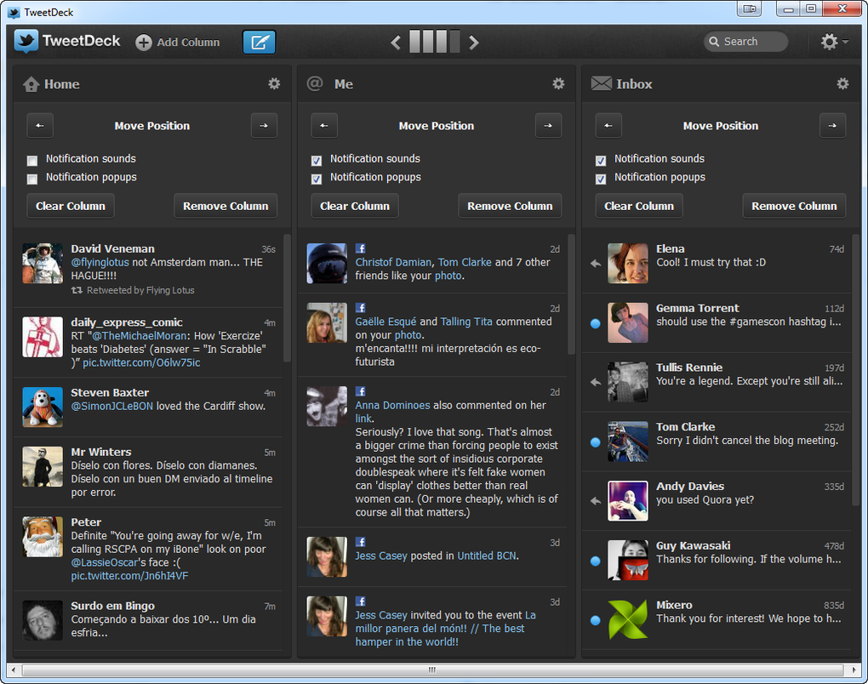Image resolution: width=868 pixels, height=684 pixels.
Task: Remove Column for the Inbox column
Action: 794,206
